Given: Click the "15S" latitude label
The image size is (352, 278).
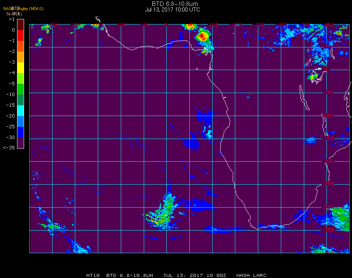Looking at the screenshot, I should 329,138.
